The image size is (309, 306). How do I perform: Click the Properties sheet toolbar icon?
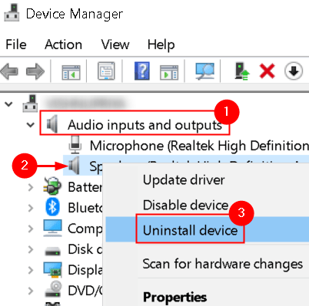pyautogui.click(x=106, y=71)
